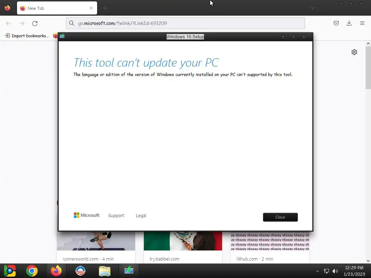Switch to Windows 10 Setup taskbar icon
The width and height of the screenshot is (371, 278).
129,270
